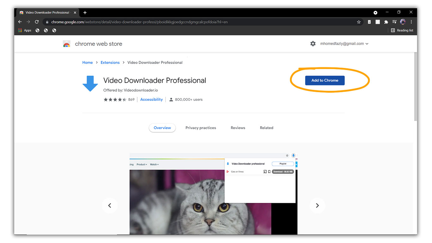Show next screenshot with right arrow
The width and height of the screenshot is (432, 243).
point(317,206)
